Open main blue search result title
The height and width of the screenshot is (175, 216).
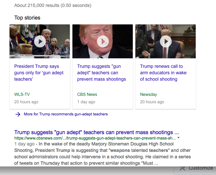point(97,132)
